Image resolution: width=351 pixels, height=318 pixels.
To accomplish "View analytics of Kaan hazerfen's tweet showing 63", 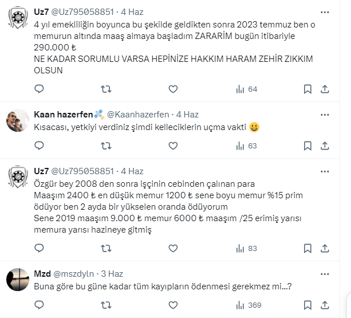I will [x=246, y=146].
